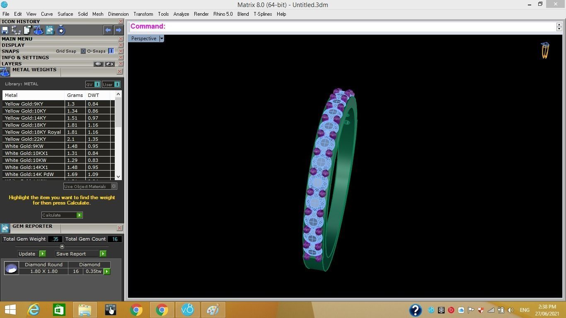566x318 pixels.
Task: Click the document copy icon in Icon History
Action: tap(27, 30)
